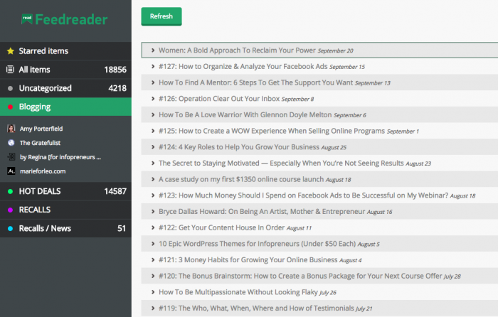Click the list icon beside All items
Screen dimensions: 498x317
click(x=11, y=70)
